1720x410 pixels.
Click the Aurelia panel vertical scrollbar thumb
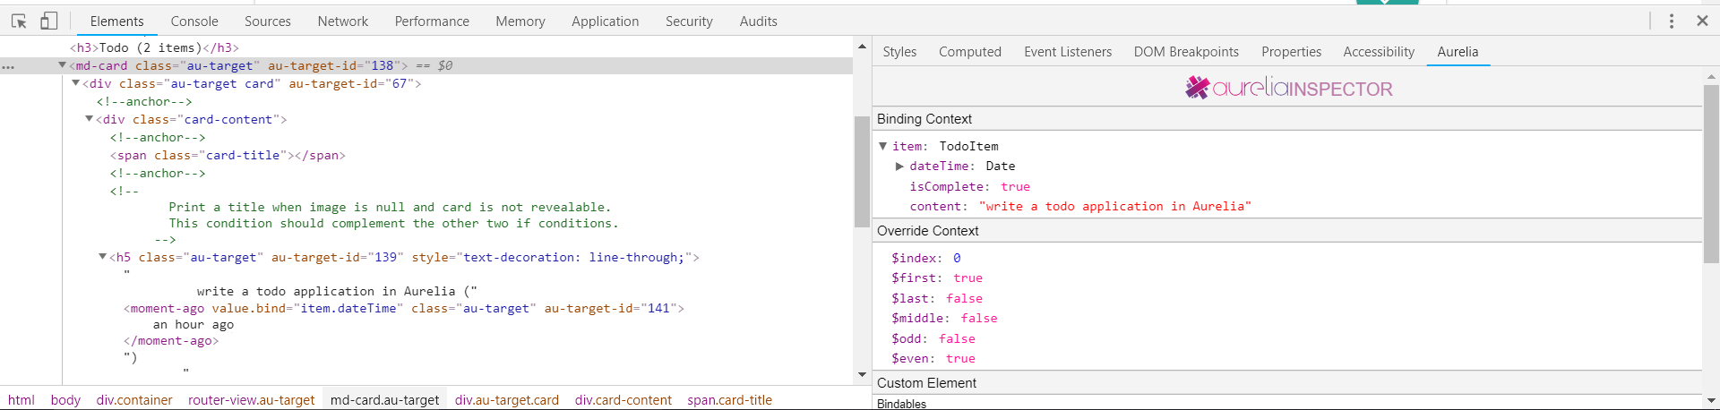click(x=1711, y=175)
